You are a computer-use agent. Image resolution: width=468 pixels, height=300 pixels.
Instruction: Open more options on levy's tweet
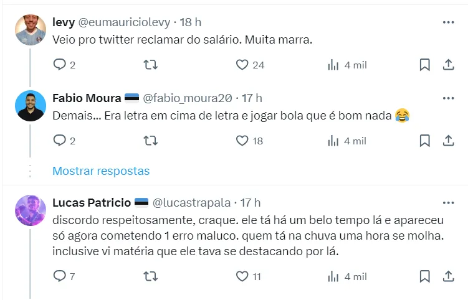[448, 22]
